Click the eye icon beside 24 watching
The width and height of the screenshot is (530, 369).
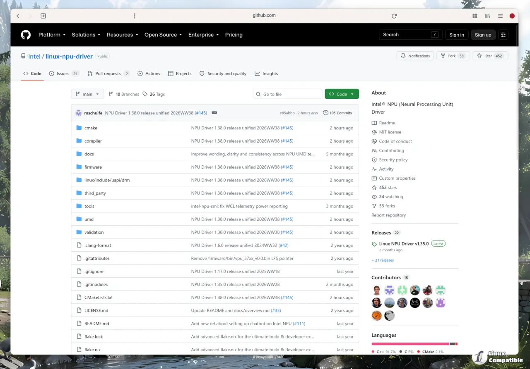click(x=374, y=197)
